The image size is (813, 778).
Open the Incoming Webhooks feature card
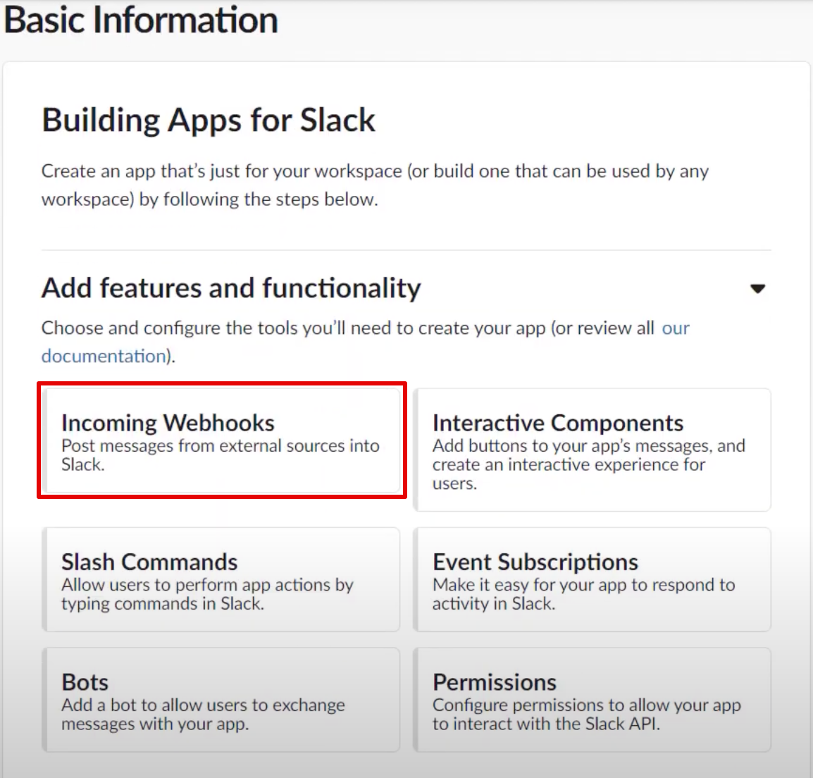tap(221, 440)
